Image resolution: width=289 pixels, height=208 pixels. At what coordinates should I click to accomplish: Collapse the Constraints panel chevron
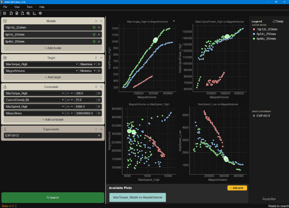[101, 87]
